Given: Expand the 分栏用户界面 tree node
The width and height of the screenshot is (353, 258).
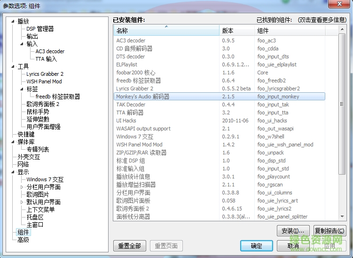Looking at the screenshot, I should pyautogui.click(x=22, y=187).
